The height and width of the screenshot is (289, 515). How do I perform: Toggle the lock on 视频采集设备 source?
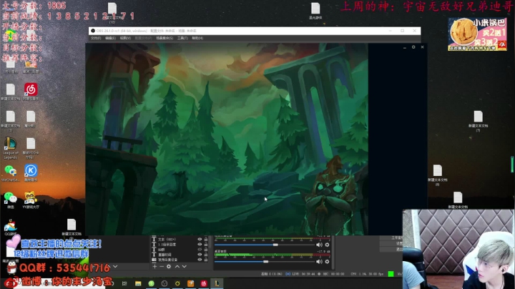point(206,260)
